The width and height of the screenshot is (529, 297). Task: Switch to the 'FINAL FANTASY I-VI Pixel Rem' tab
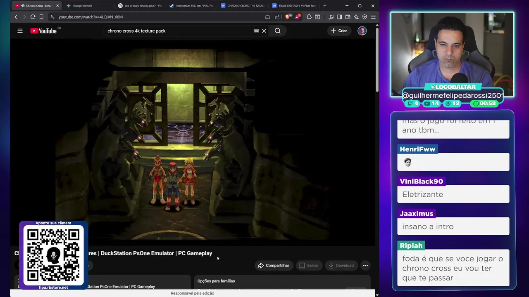click(x=294, y=6)
